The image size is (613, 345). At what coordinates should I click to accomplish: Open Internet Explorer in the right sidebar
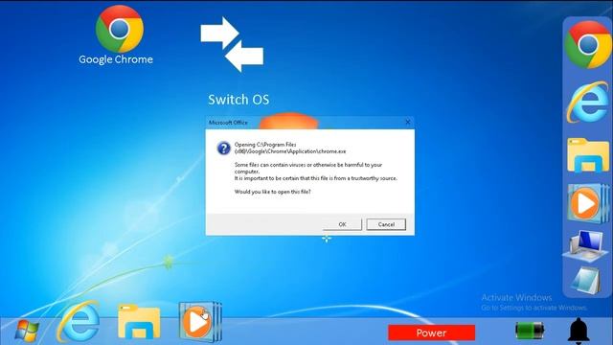(x=587, y=103)
